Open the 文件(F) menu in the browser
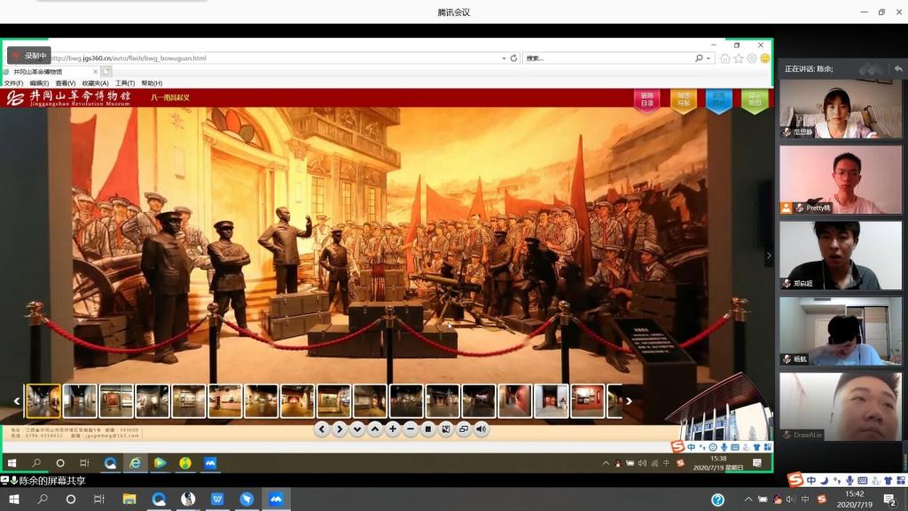 pyautogui.click(x=13, y=83)
